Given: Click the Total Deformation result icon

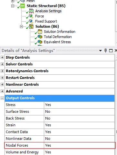Looking at the screenshot, I should pos(40,37).
